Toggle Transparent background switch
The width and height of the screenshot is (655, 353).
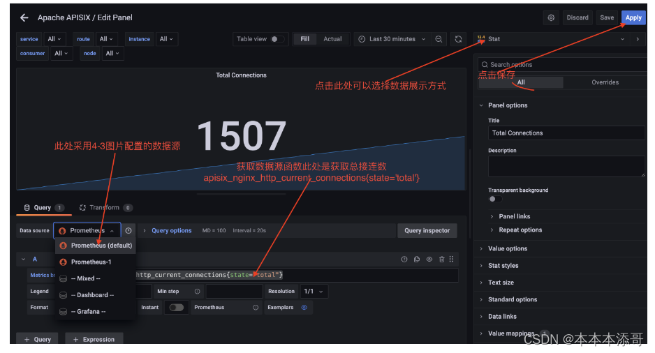(x=495, y=199)
